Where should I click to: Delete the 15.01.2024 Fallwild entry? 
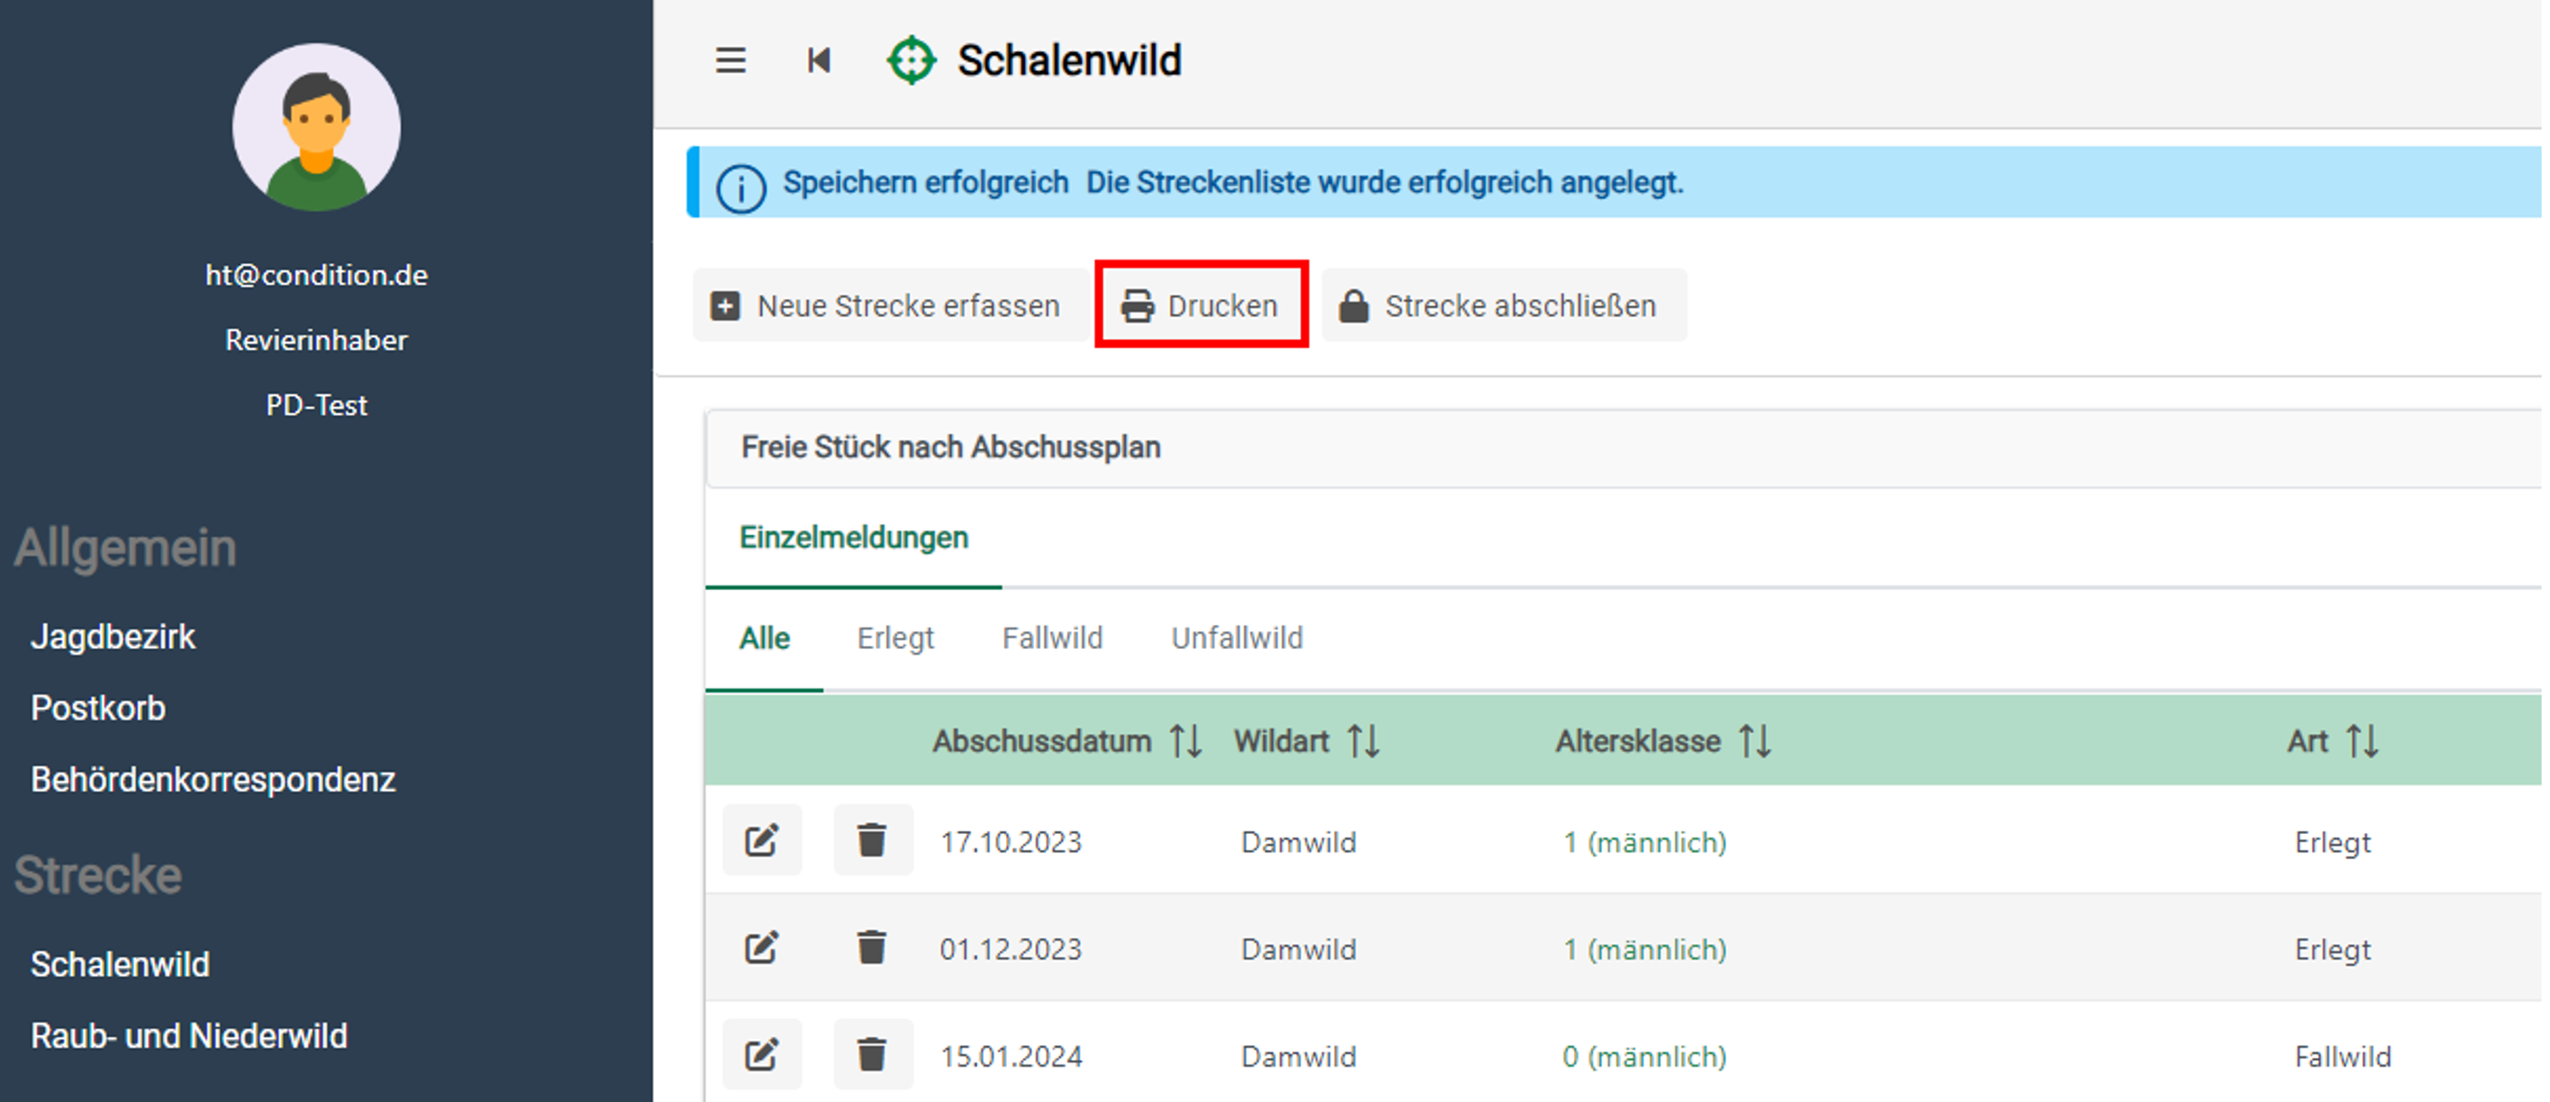point(872,1054)
